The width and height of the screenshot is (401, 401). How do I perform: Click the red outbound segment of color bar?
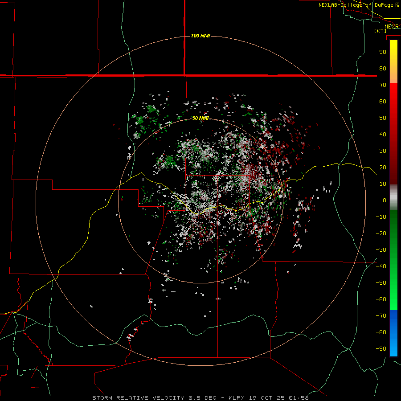[x=393, y=134]
